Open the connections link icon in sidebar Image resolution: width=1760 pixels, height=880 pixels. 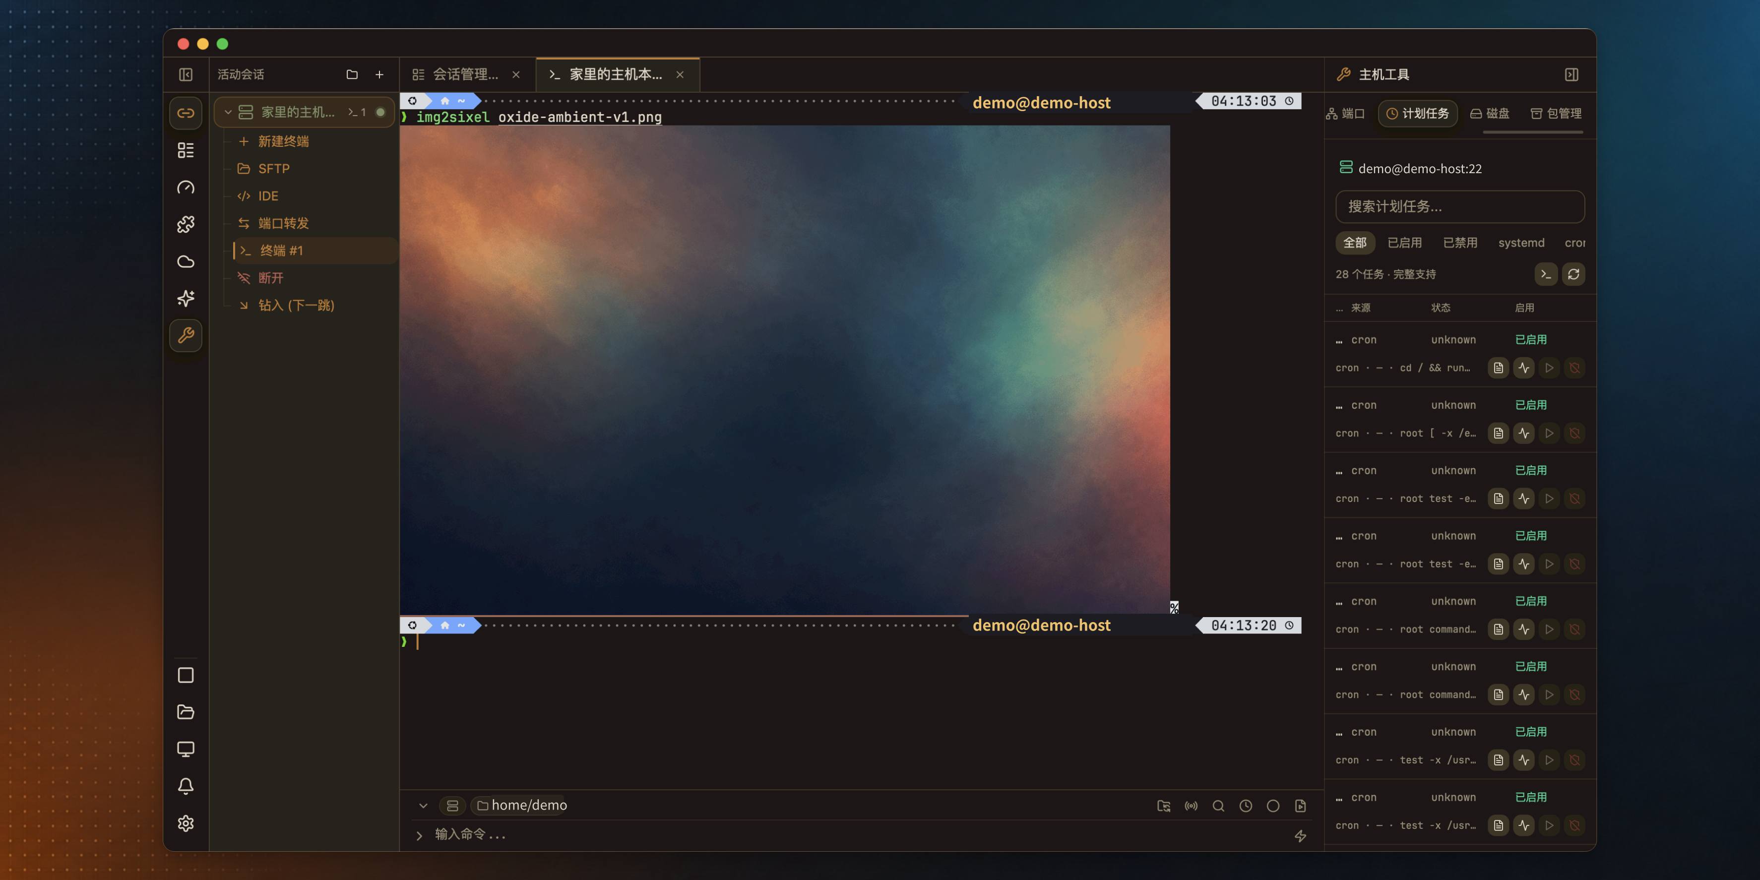pyautogui.click(x=186, y=113)
